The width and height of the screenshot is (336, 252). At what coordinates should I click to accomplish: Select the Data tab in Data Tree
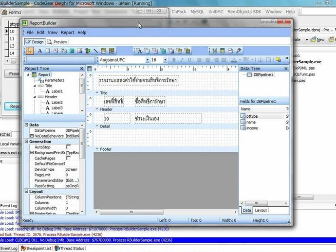[x=247, y=210]
